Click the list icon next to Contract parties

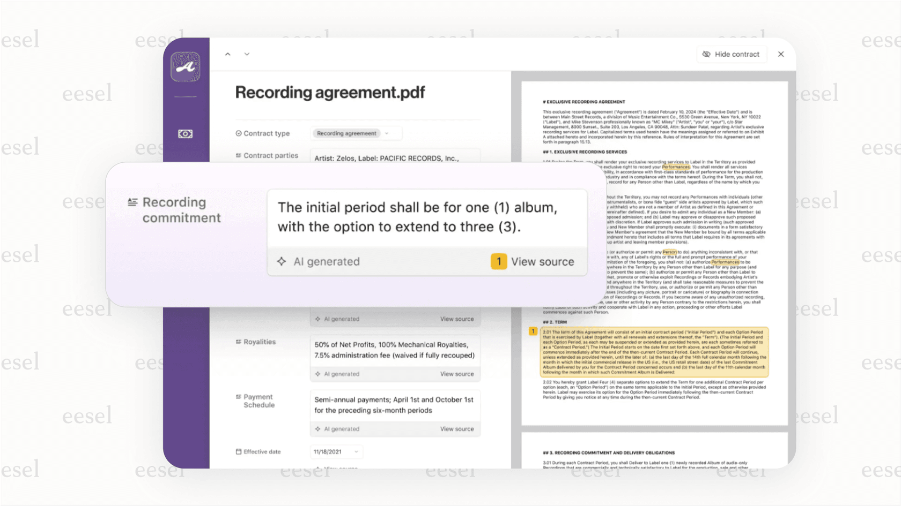point(238,155)
